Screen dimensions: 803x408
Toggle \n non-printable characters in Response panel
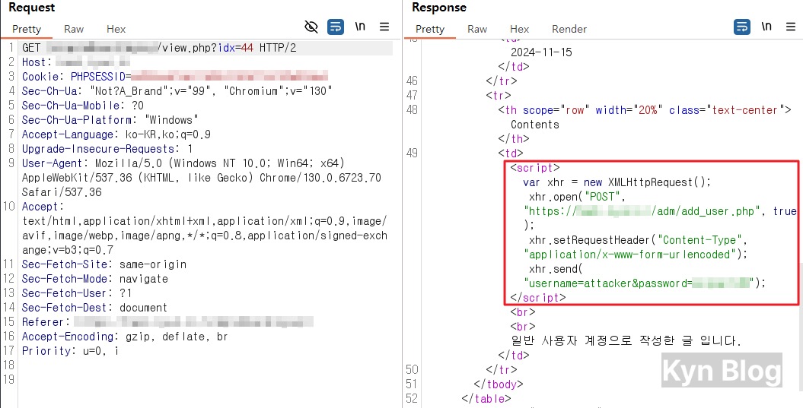coord(766,26)
